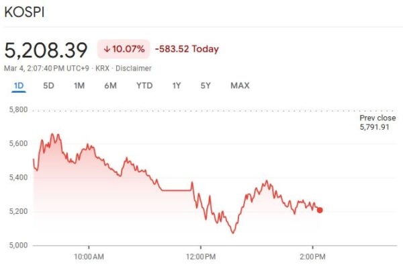Click the 12:00 PM time axis label
The image size is (403, 269).
coord(200,256)
